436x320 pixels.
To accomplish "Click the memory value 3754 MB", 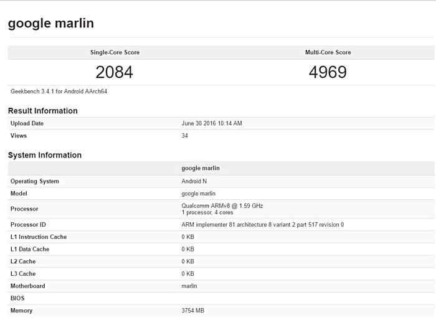I will pos(192,310).
